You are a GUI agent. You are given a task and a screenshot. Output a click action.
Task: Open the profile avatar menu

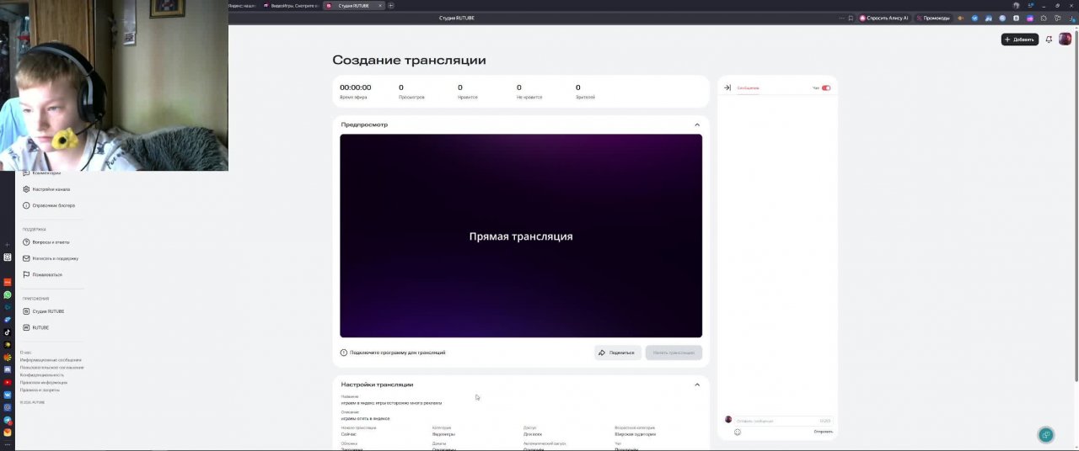[x=1065, y=39]
